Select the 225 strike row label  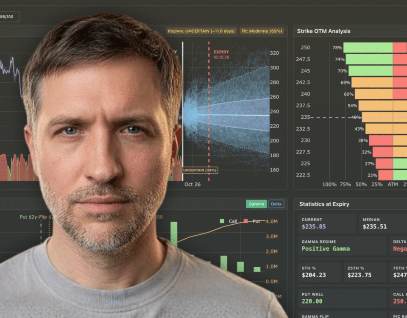coord(305,164)
